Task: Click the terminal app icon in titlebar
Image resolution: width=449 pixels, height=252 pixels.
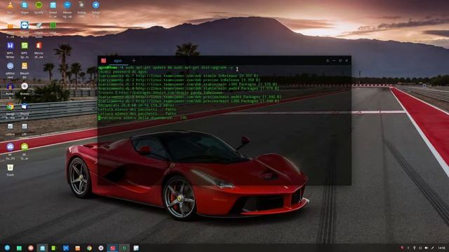Action: pyautogui.click(x=104, y=61)
